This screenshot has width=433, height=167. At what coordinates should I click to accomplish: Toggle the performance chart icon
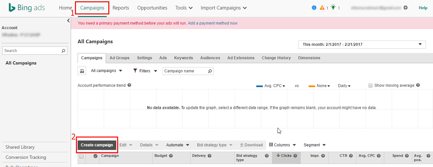coord(82,71)
